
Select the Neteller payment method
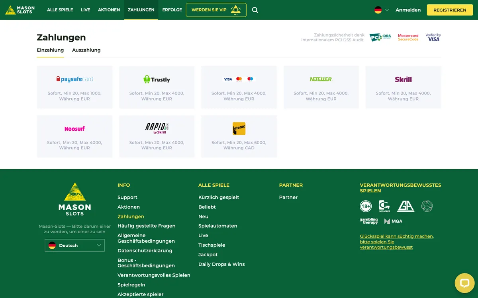[x=321, y=87]
